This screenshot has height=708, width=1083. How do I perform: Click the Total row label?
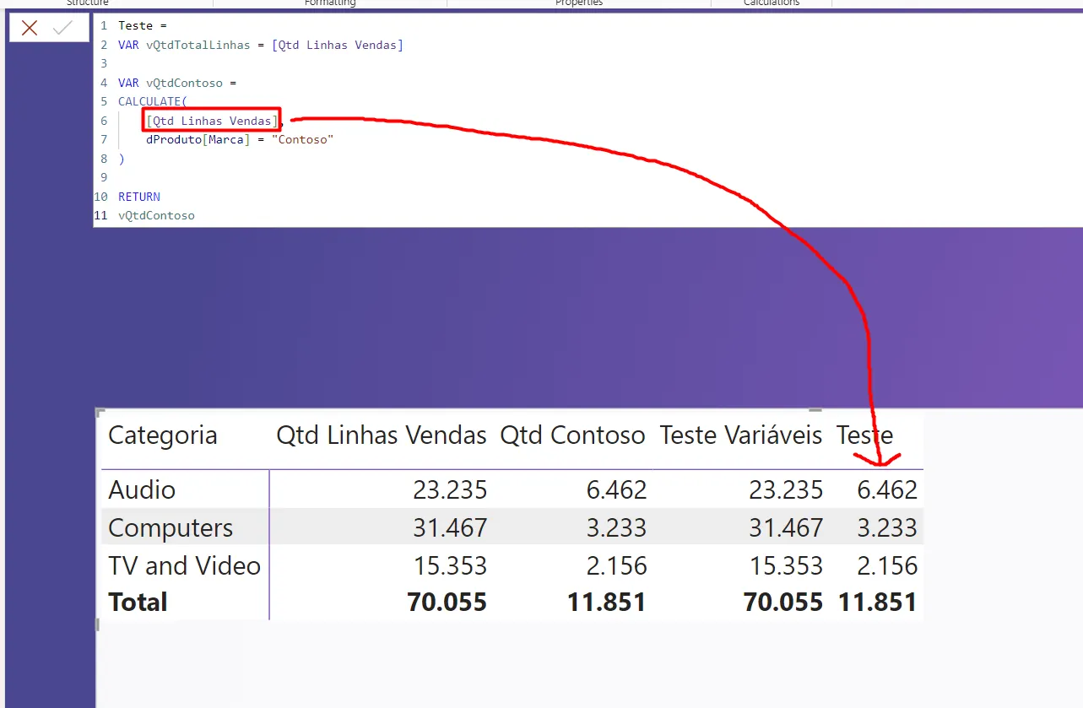tap(138, 602)
